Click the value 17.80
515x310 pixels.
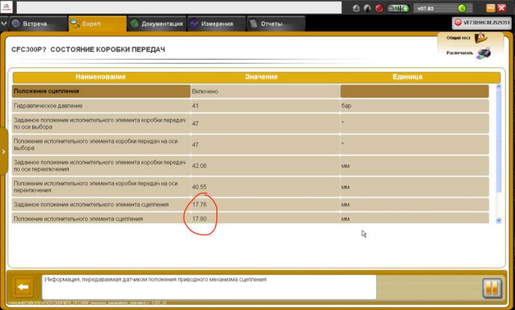tap(200, 219)
